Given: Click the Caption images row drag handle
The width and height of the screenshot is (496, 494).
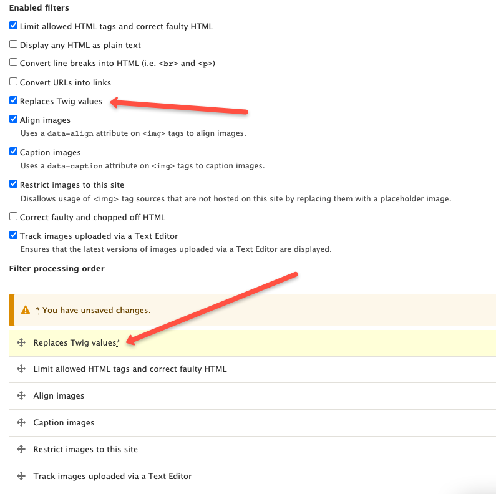Looking at the screenshot, I should point(21,422).
